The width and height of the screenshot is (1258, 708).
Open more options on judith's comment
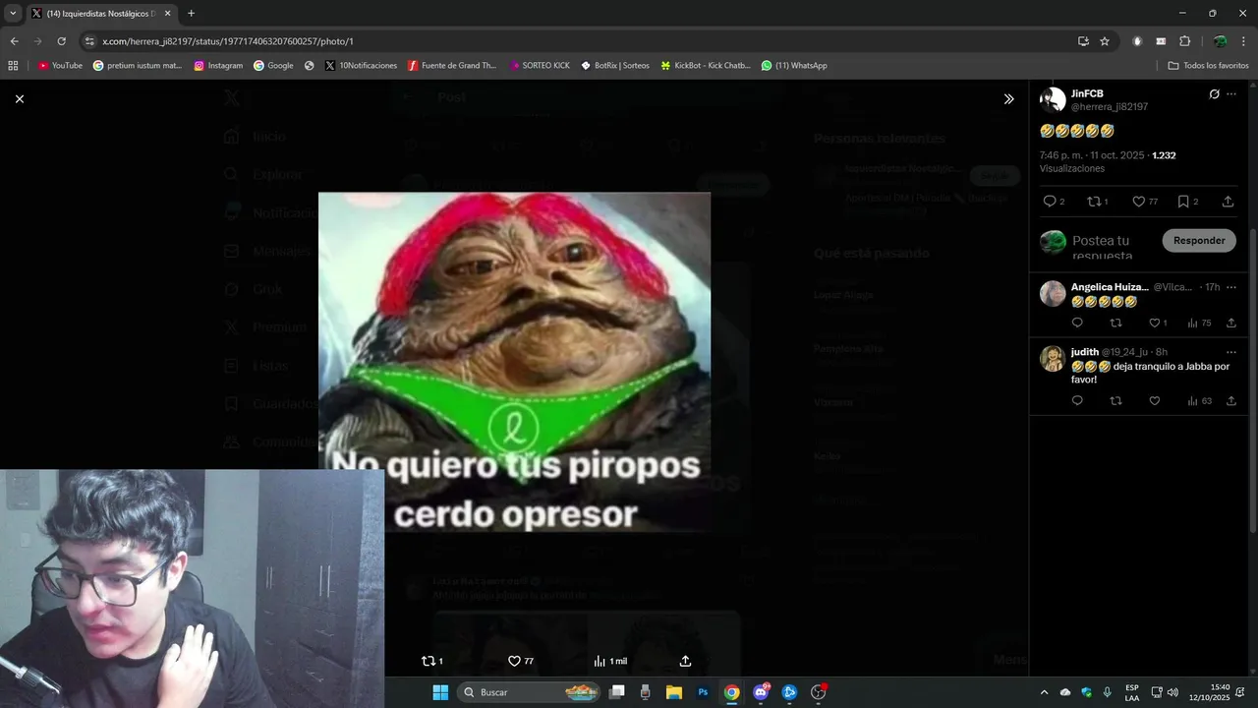click(1231, 352)
